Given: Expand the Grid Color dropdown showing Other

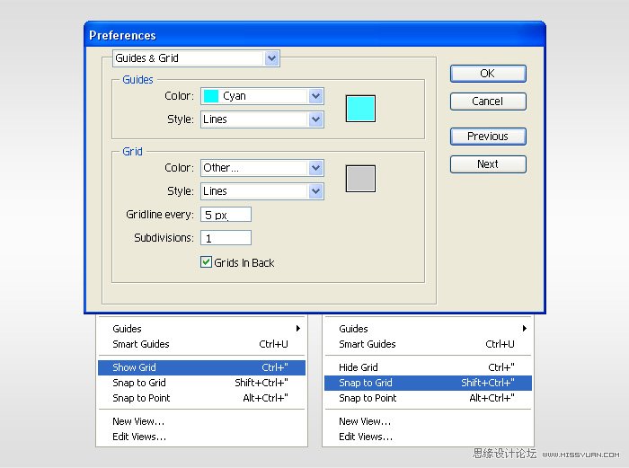Looking at the screenshot, I should pos(315,168).
